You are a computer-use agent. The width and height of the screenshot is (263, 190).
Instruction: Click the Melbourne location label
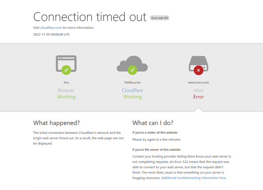132,82
